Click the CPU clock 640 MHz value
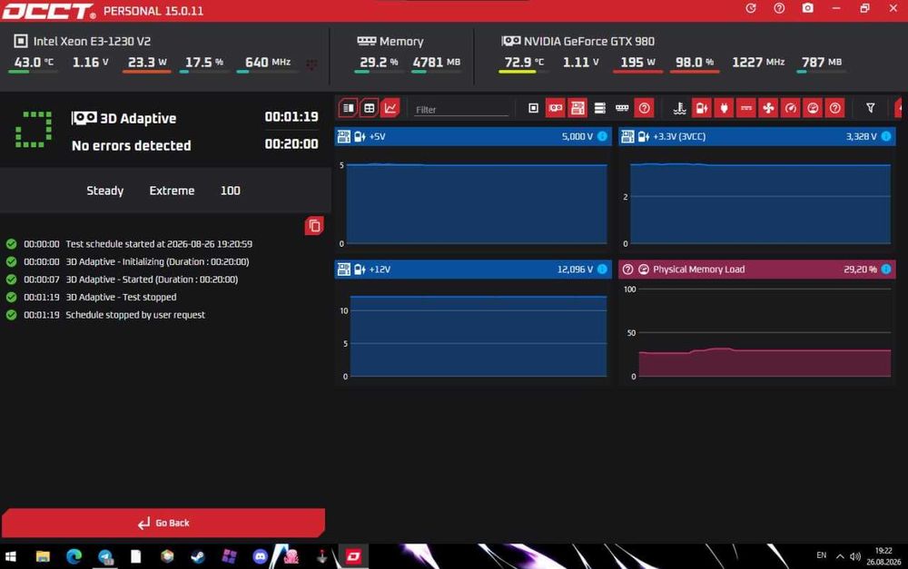This screenshot has width=908, height=569. [268, 62]
